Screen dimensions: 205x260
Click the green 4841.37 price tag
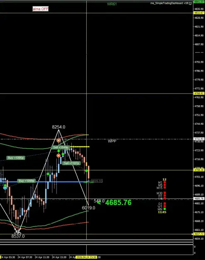pyautogui.click(x=199, y=2)
